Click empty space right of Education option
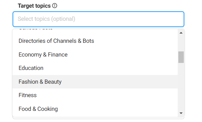202x122 pixels. (111, 68)
